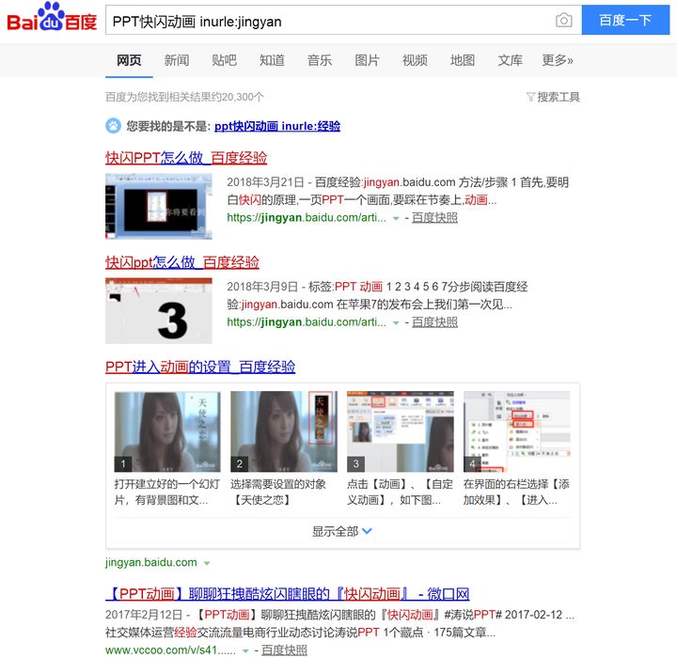The height and width of the screenshot is (657, 677).
Task: Open 百度快照 for 快闪PPT怎么做 result
Action: (x=434, y=217)
